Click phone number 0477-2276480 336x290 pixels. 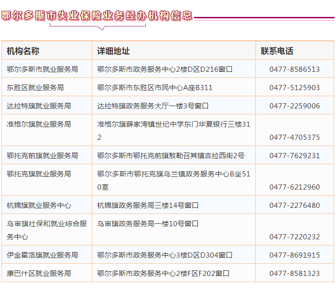[295, 205]
